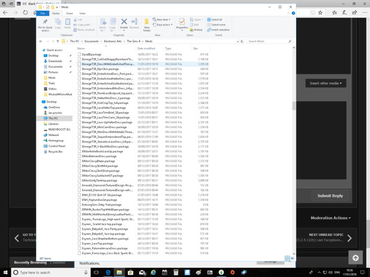Image resolution: width=370 pixels, height=277 pixels.
Task: Sort files by Date modified column
Action: point(149,48)
